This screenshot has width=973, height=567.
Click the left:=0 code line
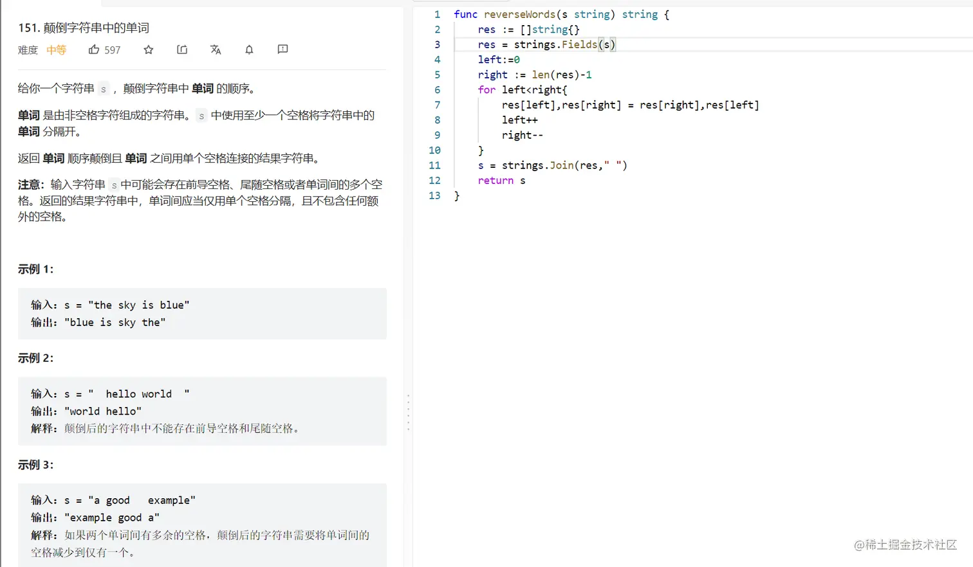click(x=499, y=60)
